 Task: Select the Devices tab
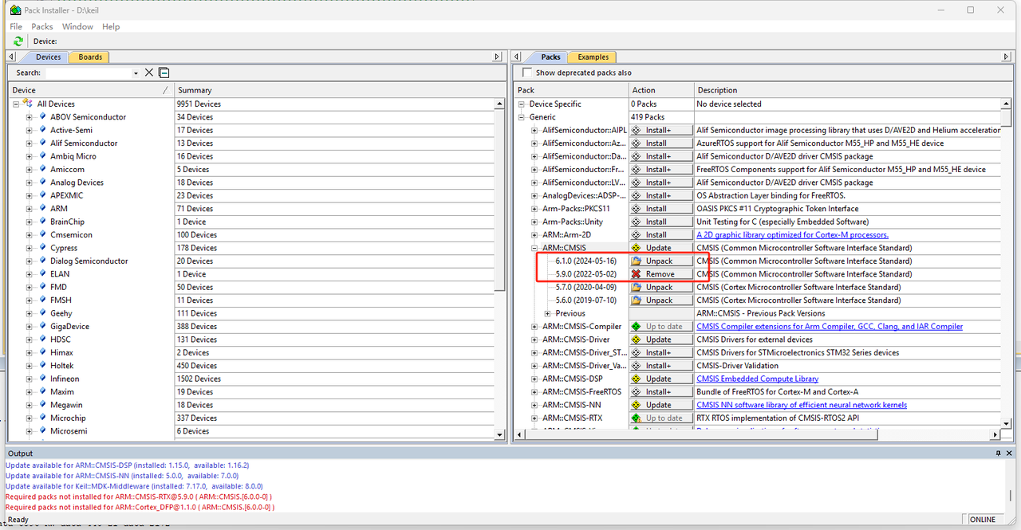(x=48, y=57)
